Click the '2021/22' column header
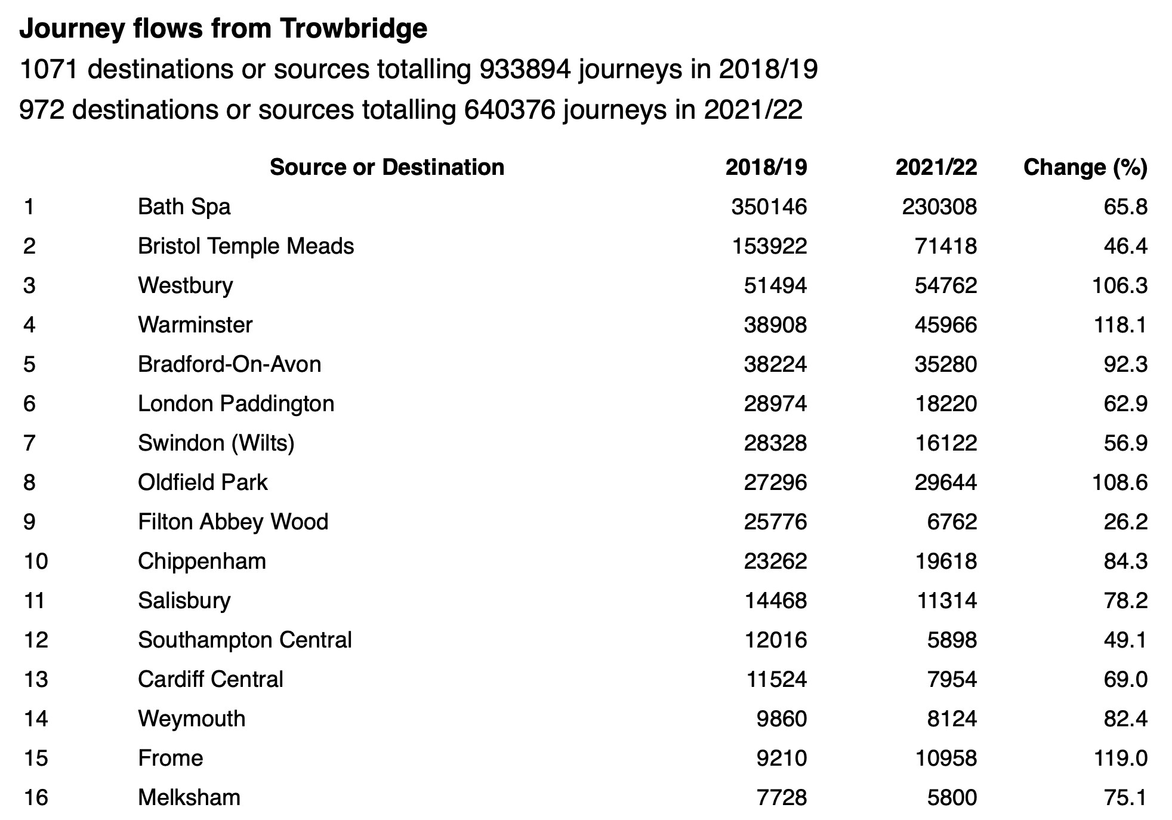Viewport: 1172px width, 820px height. [x=936, y=167]
